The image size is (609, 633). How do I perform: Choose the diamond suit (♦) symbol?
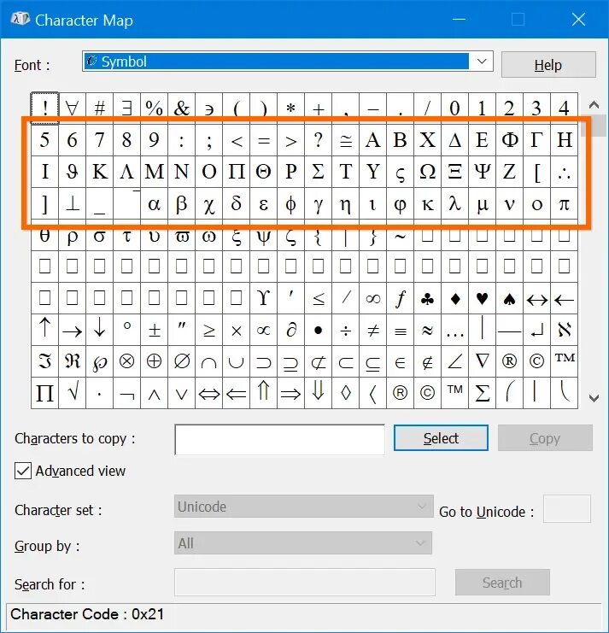click(455, 298)
